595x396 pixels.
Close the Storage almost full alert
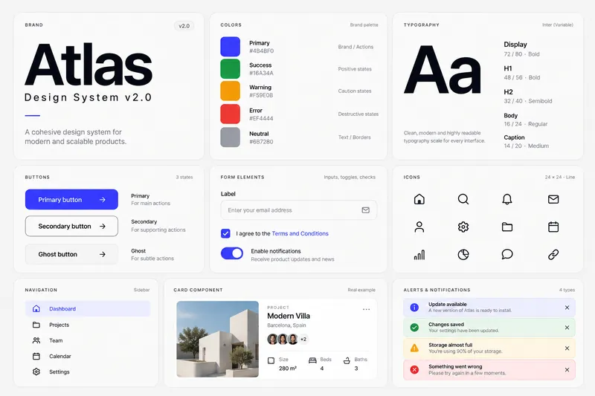pos(567,348)
